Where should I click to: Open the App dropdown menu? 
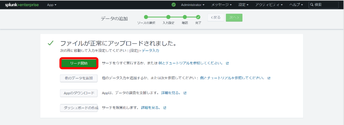[52, 5]
